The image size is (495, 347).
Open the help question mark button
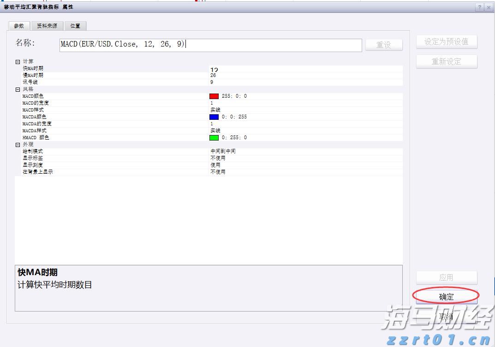pyautogui.click(x=480, y=7)
